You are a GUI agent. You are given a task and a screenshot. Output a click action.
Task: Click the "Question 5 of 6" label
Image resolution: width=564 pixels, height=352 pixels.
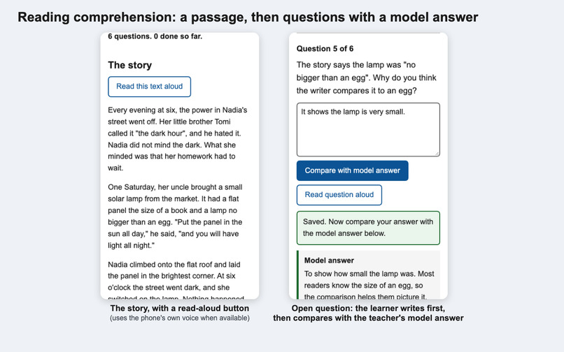coord(325,49)
